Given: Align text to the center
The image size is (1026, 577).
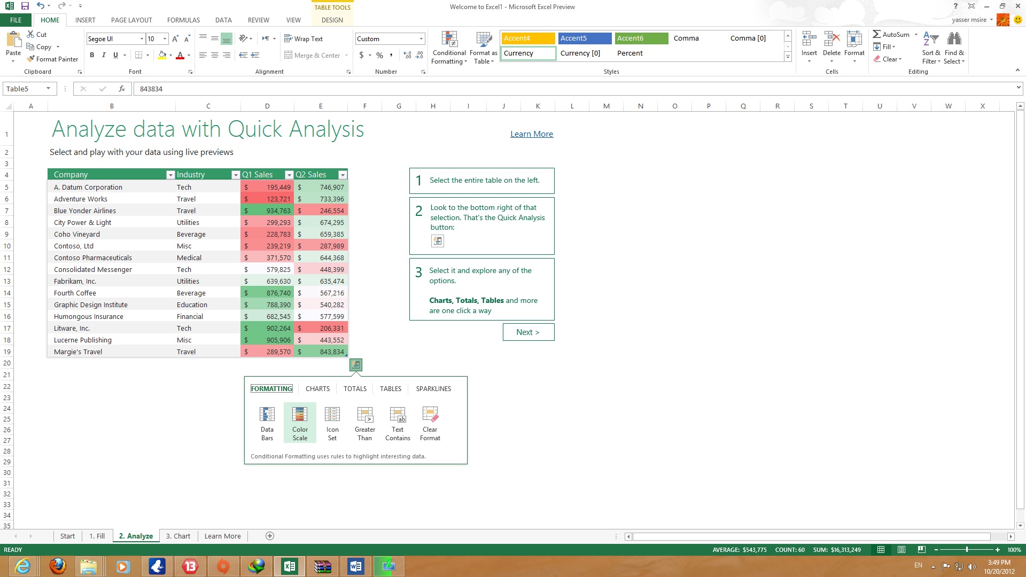Looking at the screenshot, I should click(214, 55).
